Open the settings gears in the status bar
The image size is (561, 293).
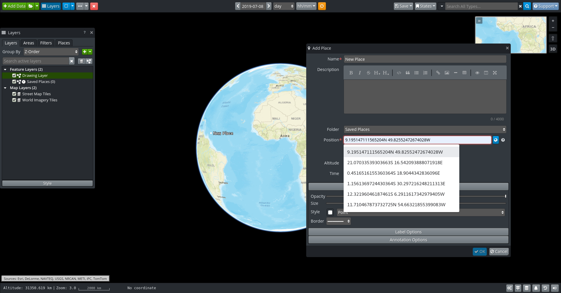[x=510, y=288]
